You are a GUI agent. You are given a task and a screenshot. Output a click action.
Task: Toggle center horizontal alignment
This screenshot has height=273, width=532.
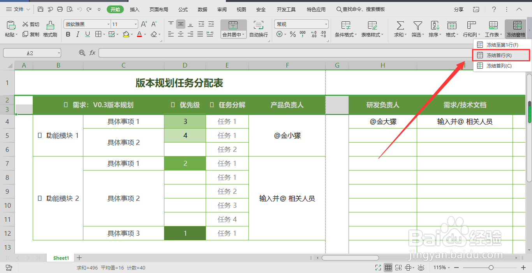pos(180,34)
